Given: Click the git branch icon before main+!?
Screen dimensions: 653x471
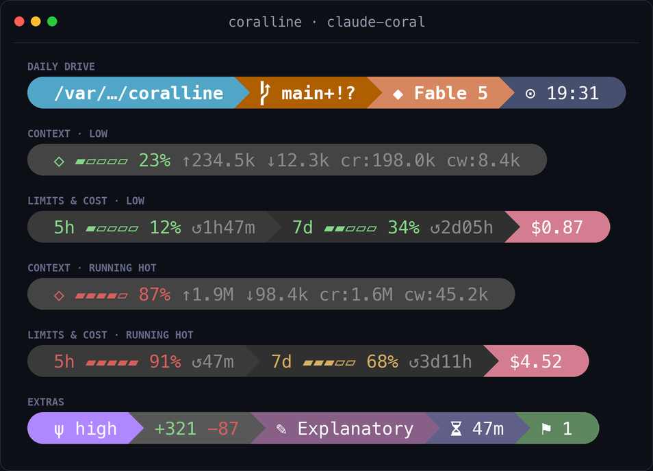Looking at the screenshot, I should (265, 93).
